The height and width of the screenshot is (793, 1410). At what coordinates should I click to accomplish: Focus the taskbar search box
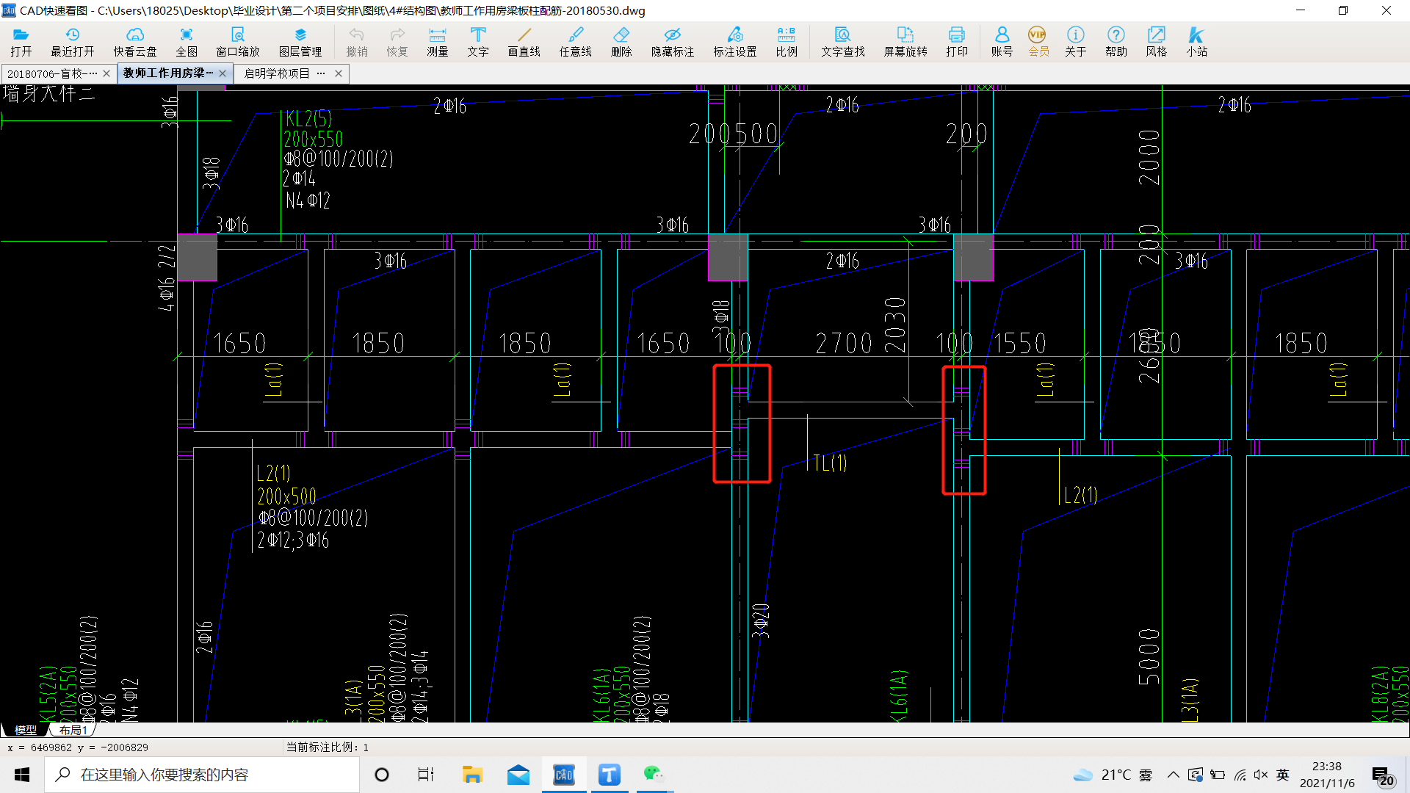[x=202, y=775]
